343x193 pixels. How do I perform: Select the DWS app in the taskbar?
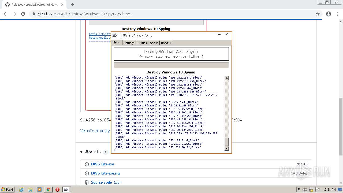[66, 190]
